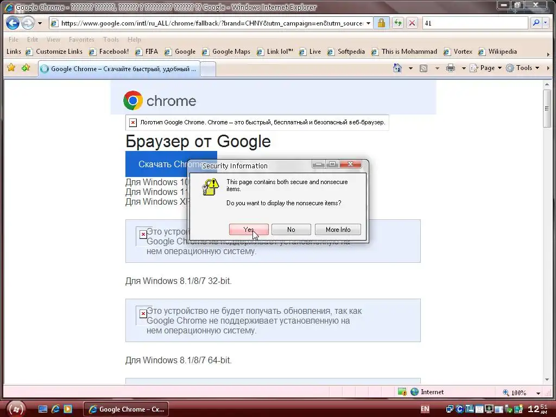Click the EN language indicator
Image resolution: width=556 pixels, height=417 pixels.
click(425, 409)
